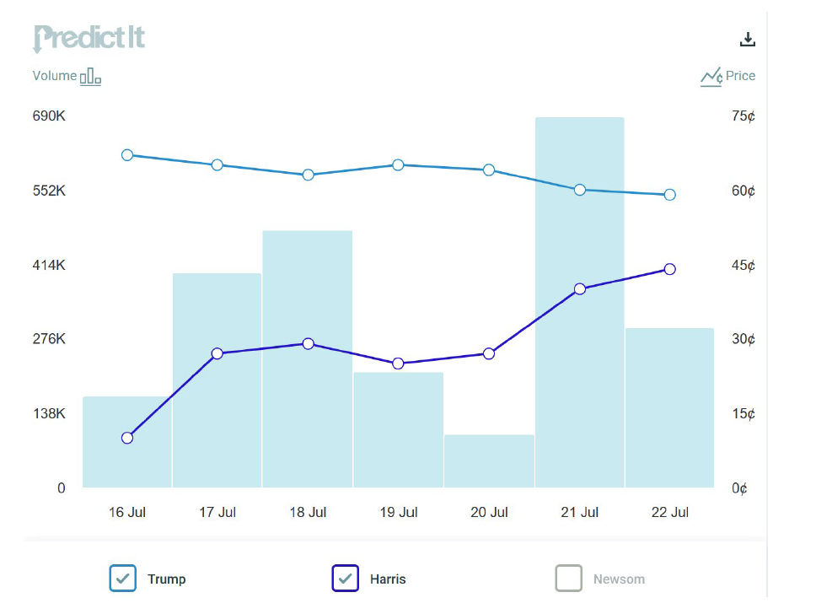Screen dimensions: 816x614
Task: Click the download chart icon
Action: pos(747,40)
